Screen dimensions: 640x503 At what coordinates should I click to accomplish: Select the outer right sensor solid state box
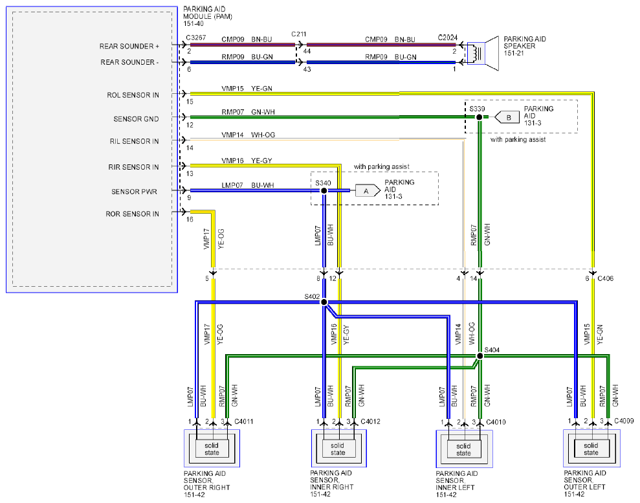click(212, 448)
